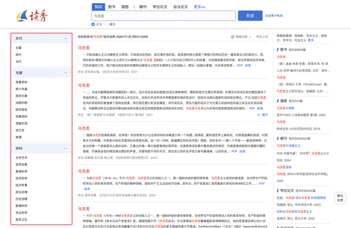Filter by 当代 era
Screen dimensions: 351x228
click(19, 61)
